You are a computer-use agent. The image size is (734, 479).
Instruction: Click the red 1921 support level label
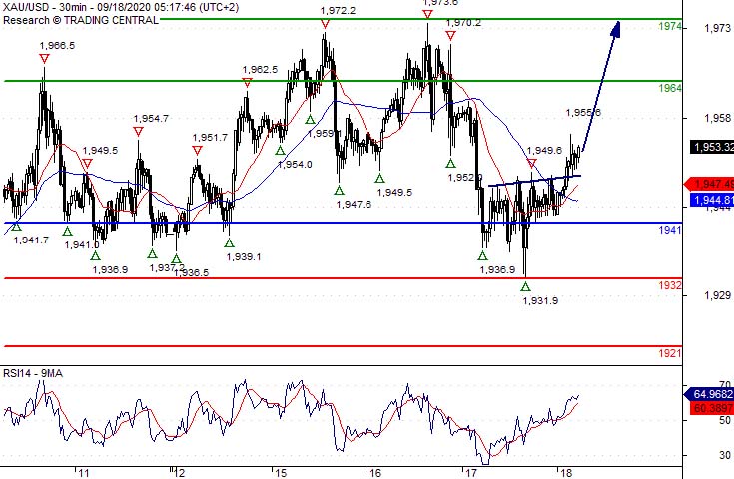670,353
